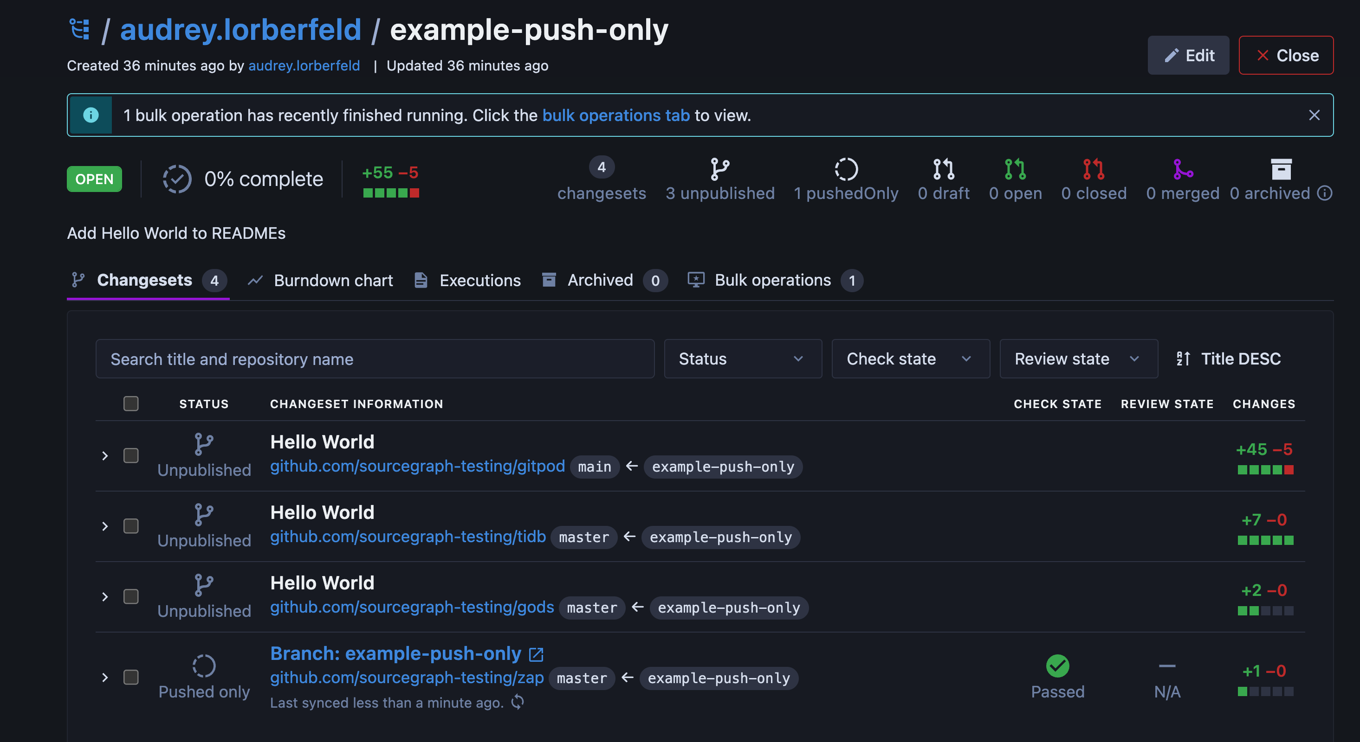The image size is (1360, 742).
Task: Select the tidb changeset checkbox
Action: click(131, 526)
